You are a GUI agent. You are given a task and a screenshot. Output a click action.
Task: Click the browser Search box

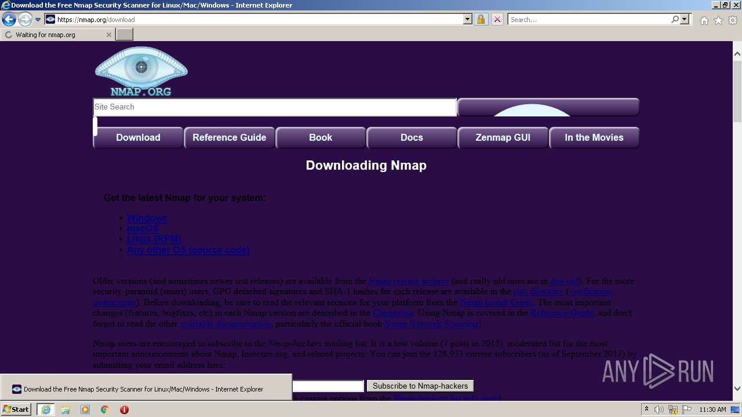[x=589, y=20]
